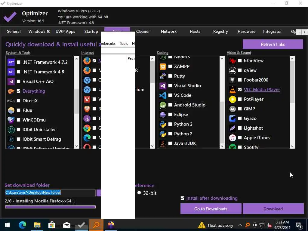Click the download folder path field

[x=50, y=193]
